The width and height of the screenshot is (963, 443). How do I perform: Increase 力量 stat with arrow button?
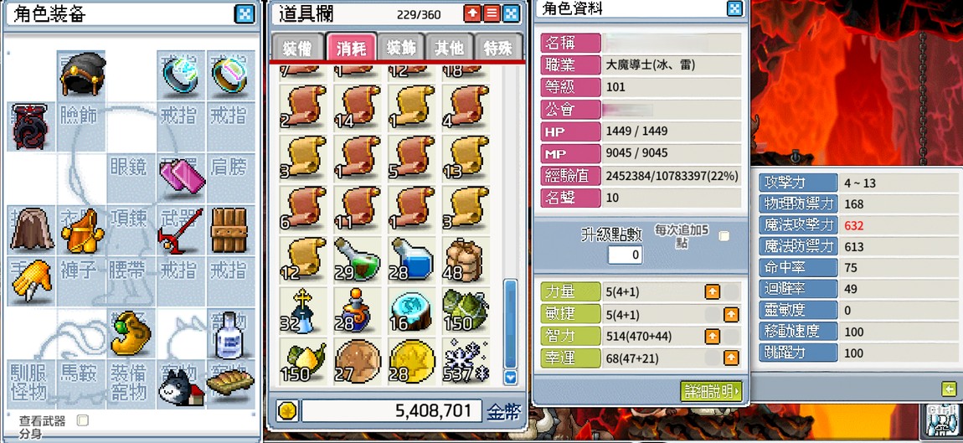tap(713, 291)
